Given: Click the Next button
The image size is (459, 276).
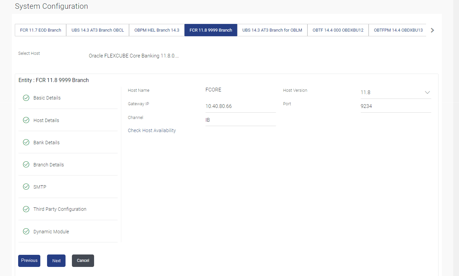Looking at the screenshot, I should 56,261.
